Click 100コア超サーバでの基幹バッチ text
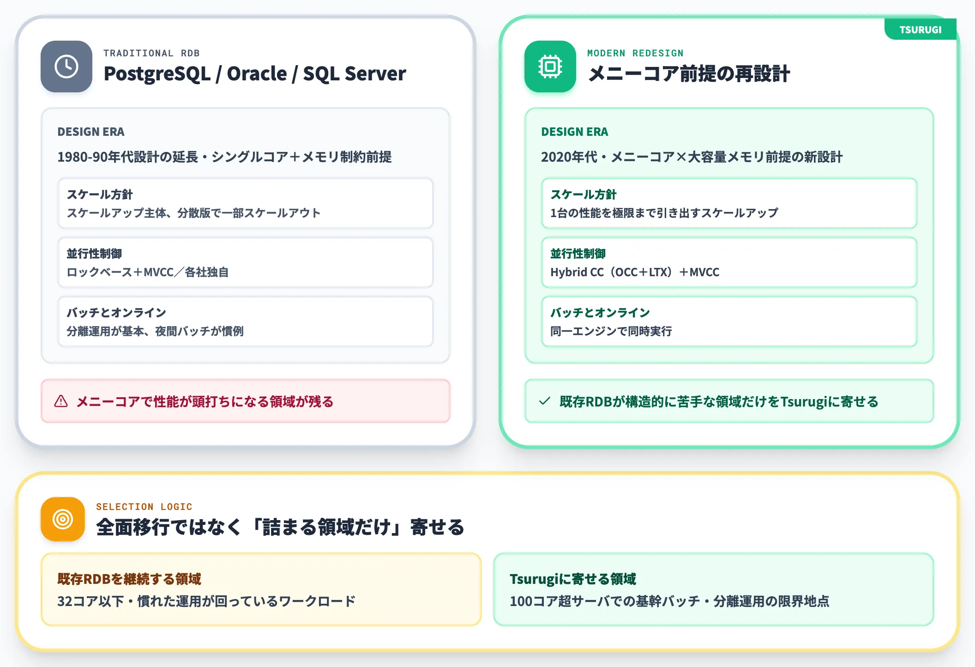This screenshot has width=975, height=667. 669,601
